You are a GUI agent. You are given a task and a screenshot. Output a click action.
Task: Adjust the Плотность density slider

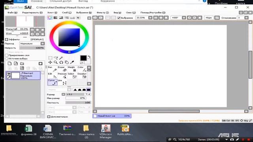point(78,103)
